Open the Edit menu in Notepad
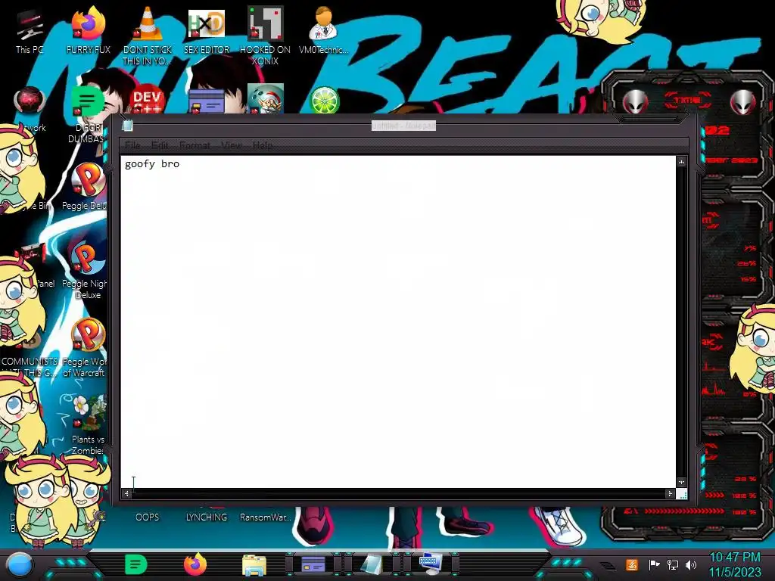This screenshot has width=775, height=581. (x=160, y=145)
